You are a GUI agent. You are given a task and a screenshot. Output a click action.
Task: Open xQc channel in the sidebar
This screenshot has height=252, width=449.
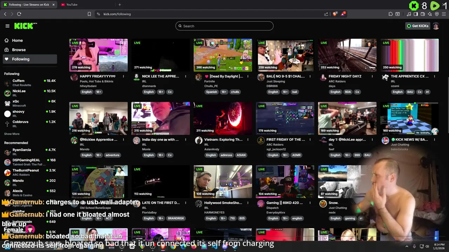click(x=30, y=103)
